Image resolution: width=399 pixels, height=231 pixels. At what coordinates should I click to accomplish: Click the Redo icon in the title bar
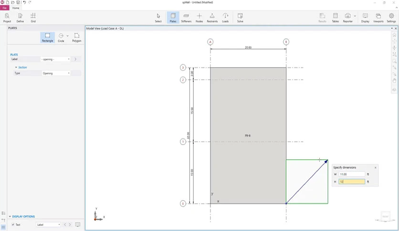(x=30, y=2)
